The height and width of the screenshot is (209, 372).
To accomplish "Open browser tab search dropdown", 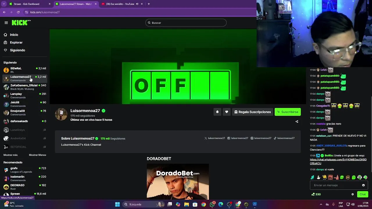I will pos(3,4).
